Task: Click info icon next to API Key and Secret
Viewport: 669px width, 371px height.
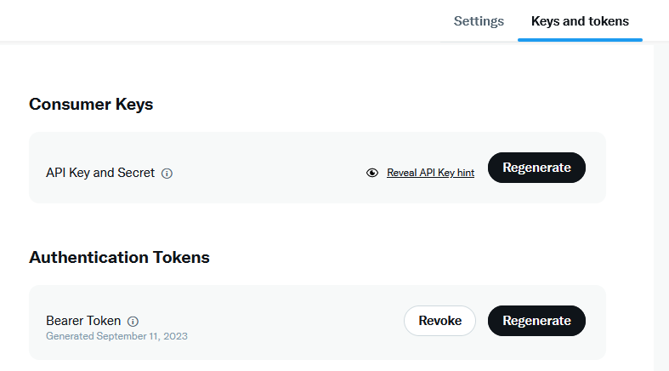Action: pos(167,173)
